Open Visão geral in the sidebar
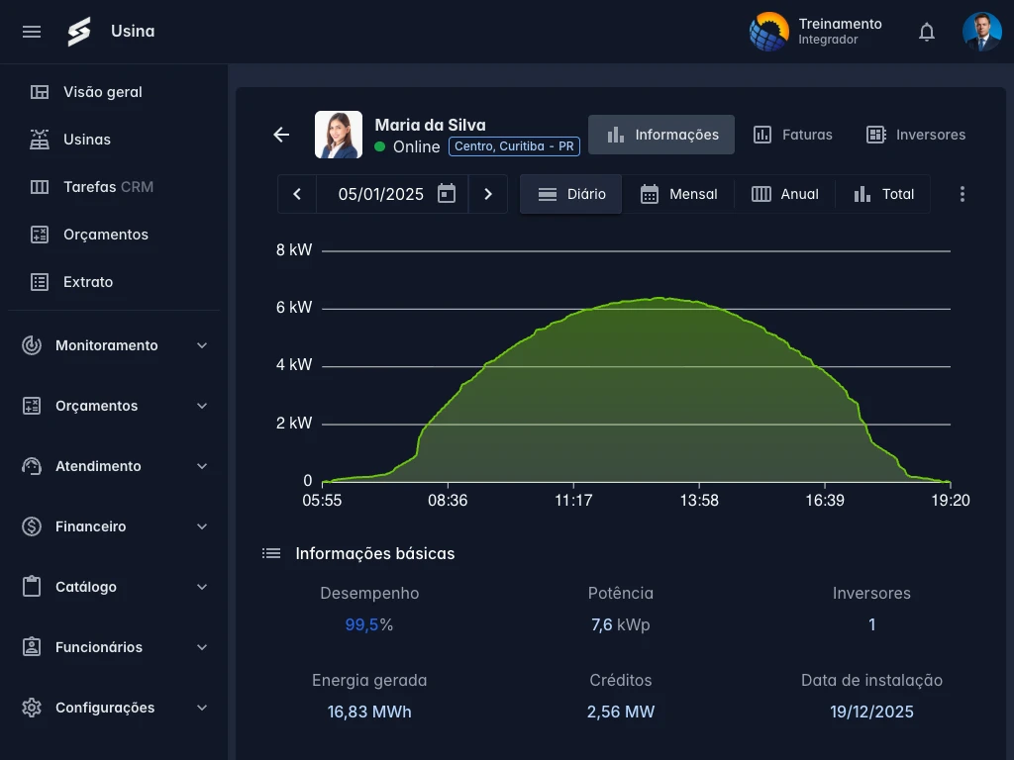 coord(102,92)
